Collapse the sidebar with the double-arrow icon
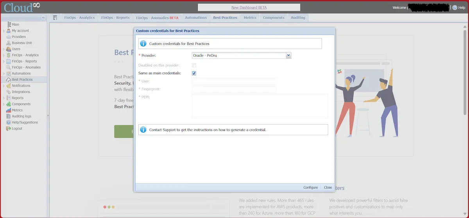 tap(43, 18)
